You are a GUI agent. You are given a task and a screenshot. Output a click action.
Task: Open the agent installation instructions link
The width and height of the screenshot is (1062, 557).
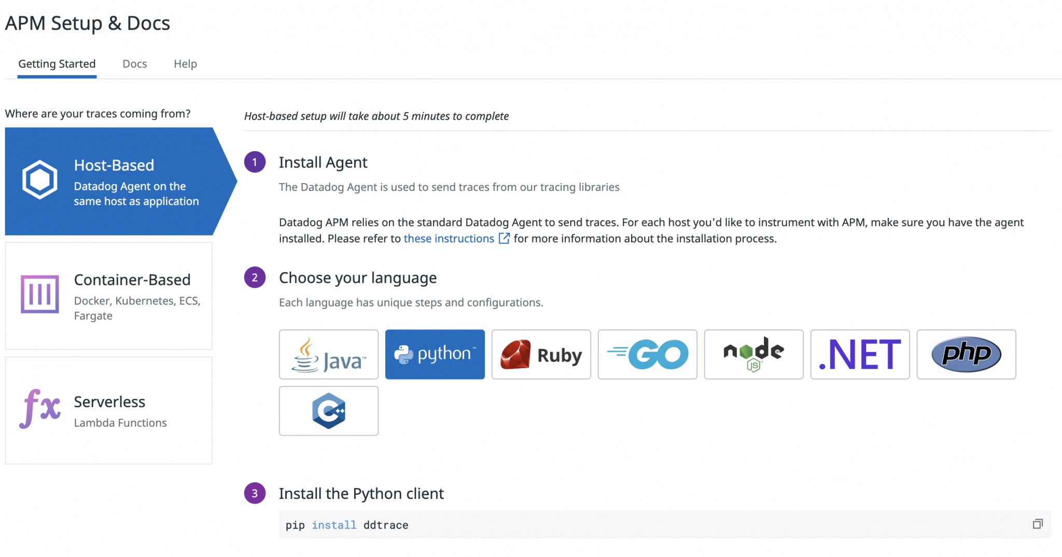449,238
